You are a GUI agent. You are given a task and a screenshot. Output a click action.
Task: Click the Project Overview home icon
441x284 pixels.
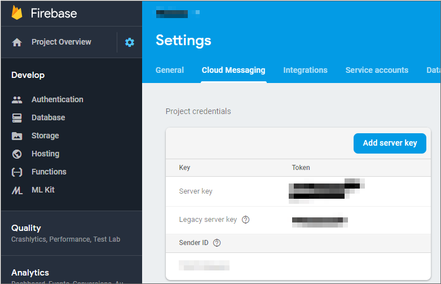[x=17, y=42]
